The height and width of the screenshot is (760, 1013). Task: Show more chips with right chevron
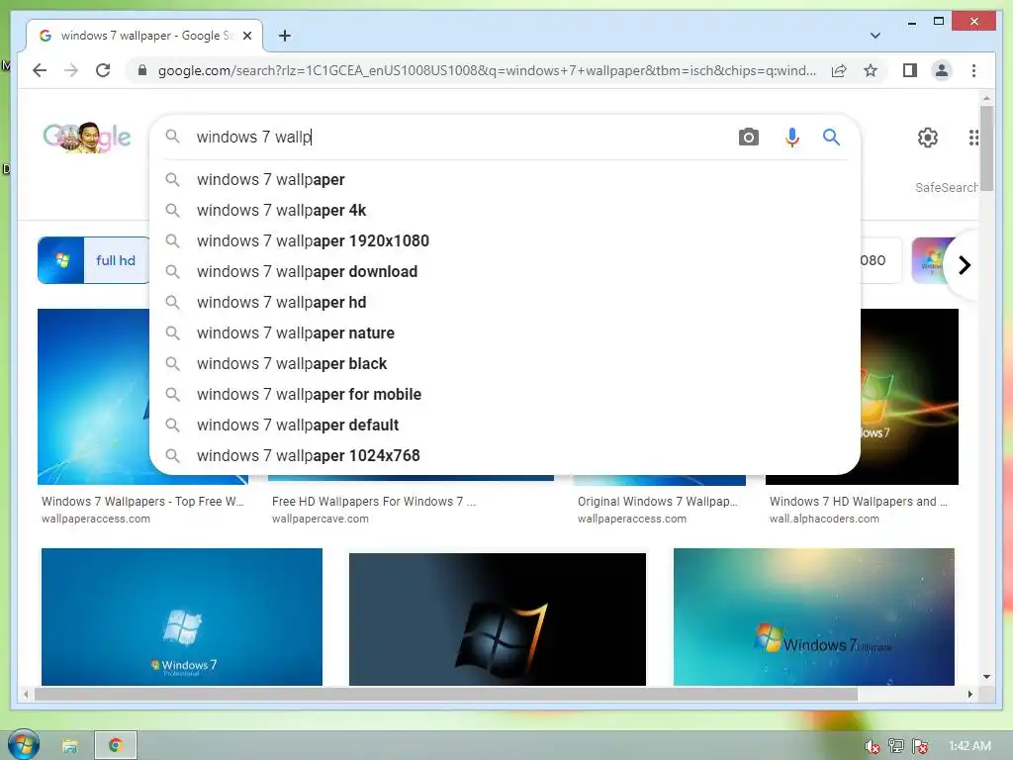point(965,265)
